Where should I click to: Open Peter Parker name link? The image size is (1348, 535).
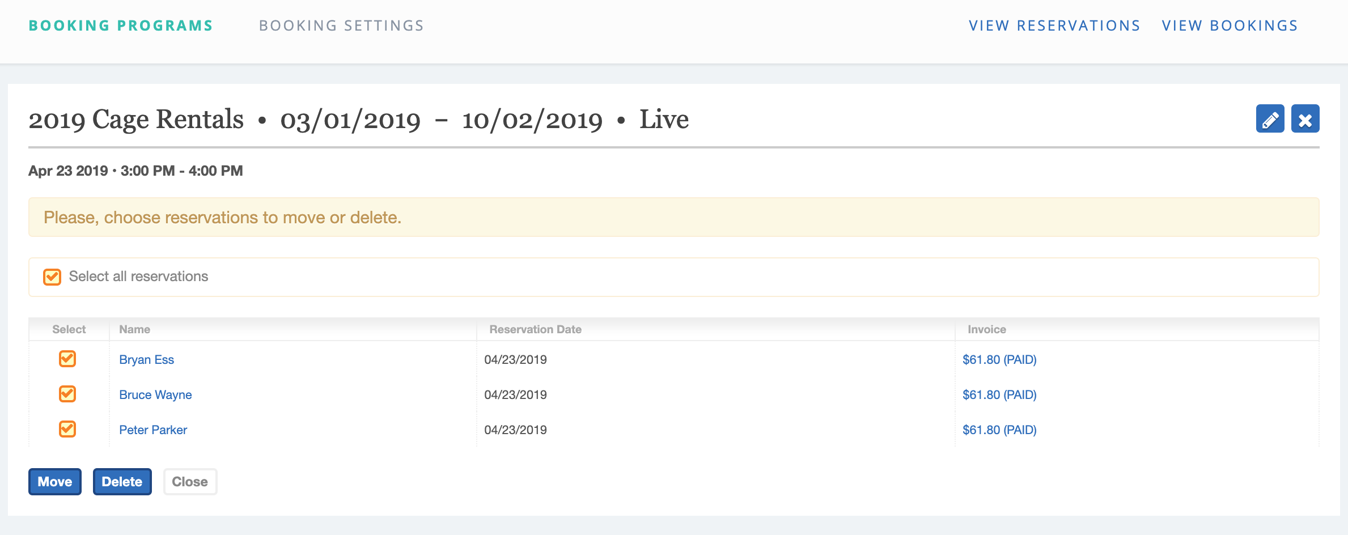153,430
